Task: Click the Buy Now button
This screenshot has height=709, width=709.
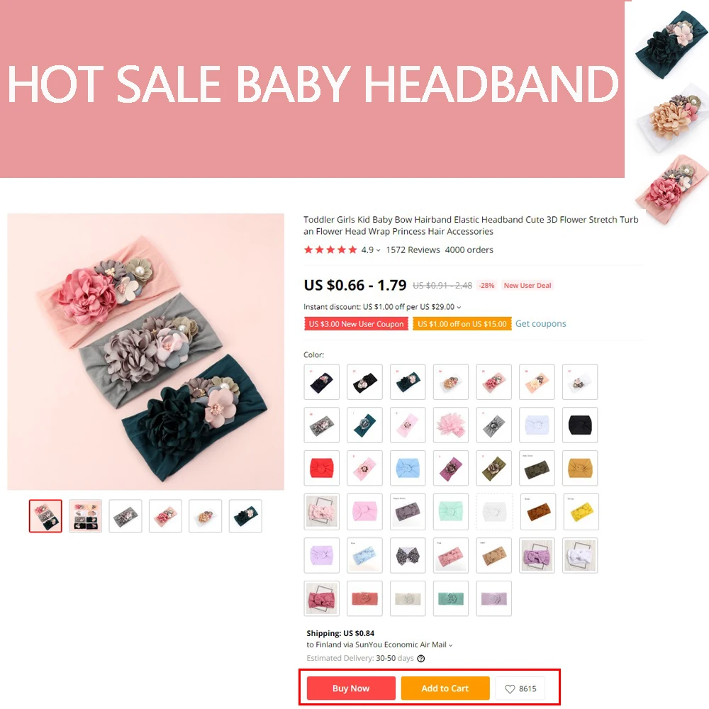Action: point(351,688)
